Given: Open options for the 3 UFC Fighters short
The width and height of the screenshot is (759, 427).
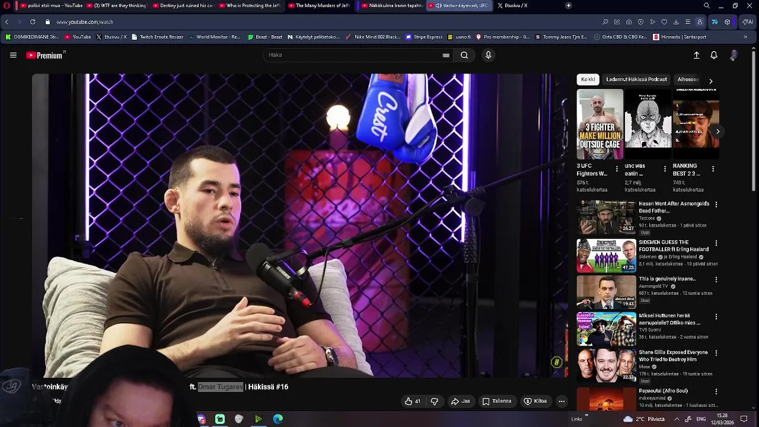Looking at the screenshot, I should point(617,169).
